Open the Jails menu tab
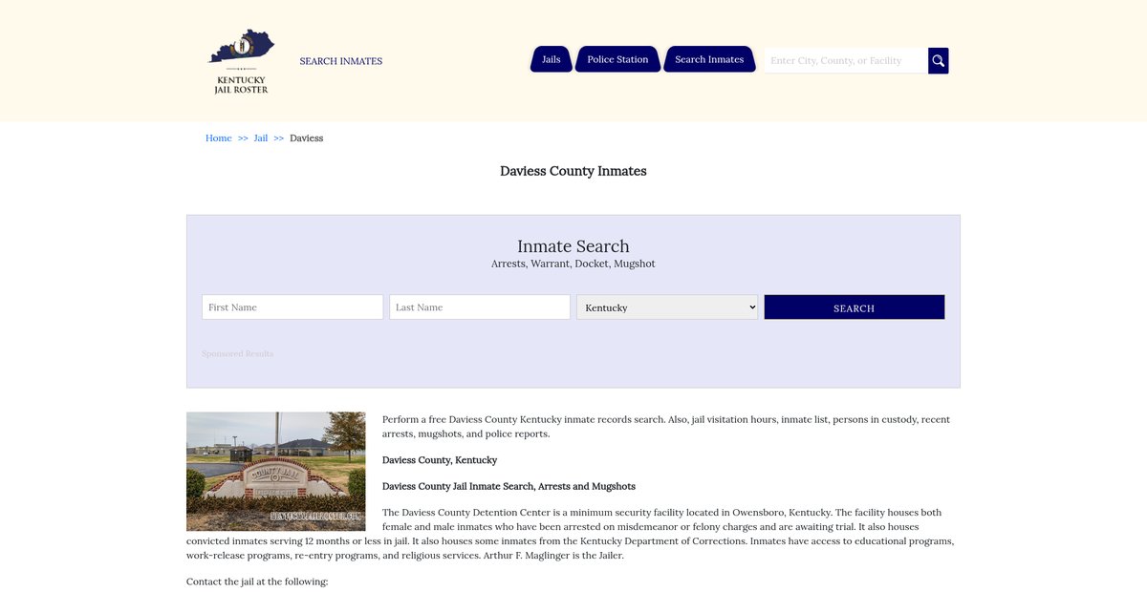This screenshot has height=592, width=1147. (552, 59)
